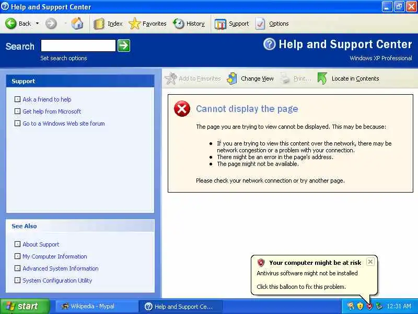418x314 pixels.
Task: Open the Options checklist icon
Action: coord(260,24)
